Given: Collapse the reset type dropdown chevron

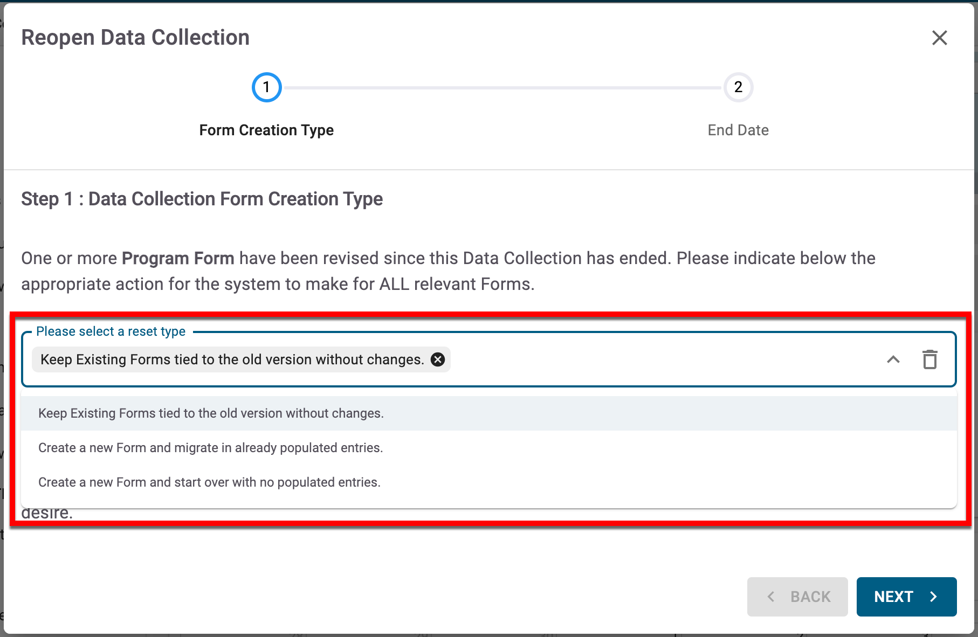Looking at the screenshot, I should 893,359.
